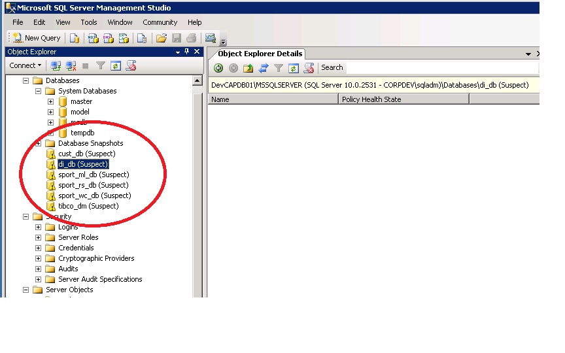Viewport: 565px width, 353px height.
Task: Expand the Audits folder
Action: 38,269
